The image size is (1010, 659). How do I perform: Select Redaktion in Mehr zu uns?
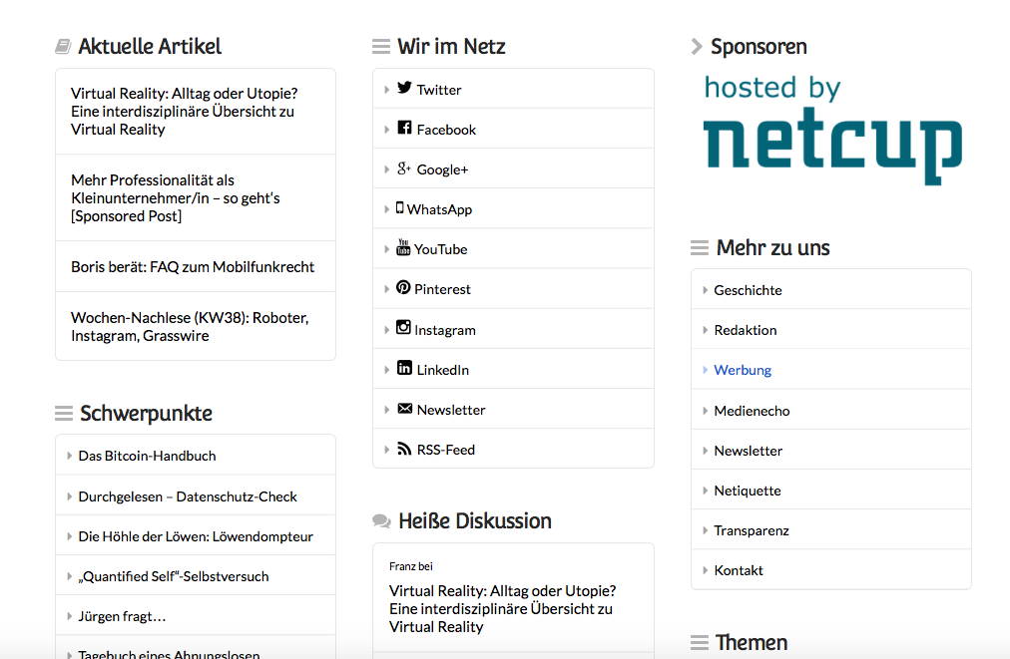tap(745, 330)
